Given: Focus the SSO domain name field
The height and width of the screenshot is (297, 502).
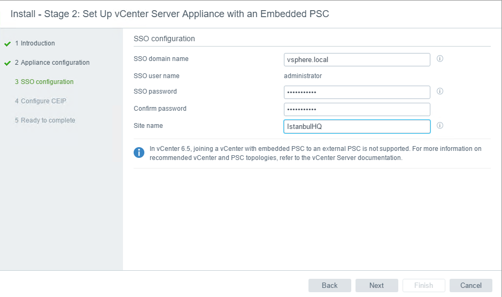Looking at the screenshot, I should point(357,59).
